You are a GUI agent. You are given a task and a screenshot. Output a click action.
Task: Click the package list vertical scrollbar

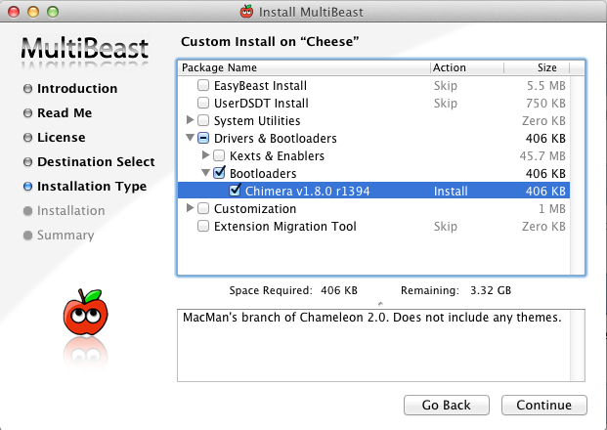tap(578, 175)
